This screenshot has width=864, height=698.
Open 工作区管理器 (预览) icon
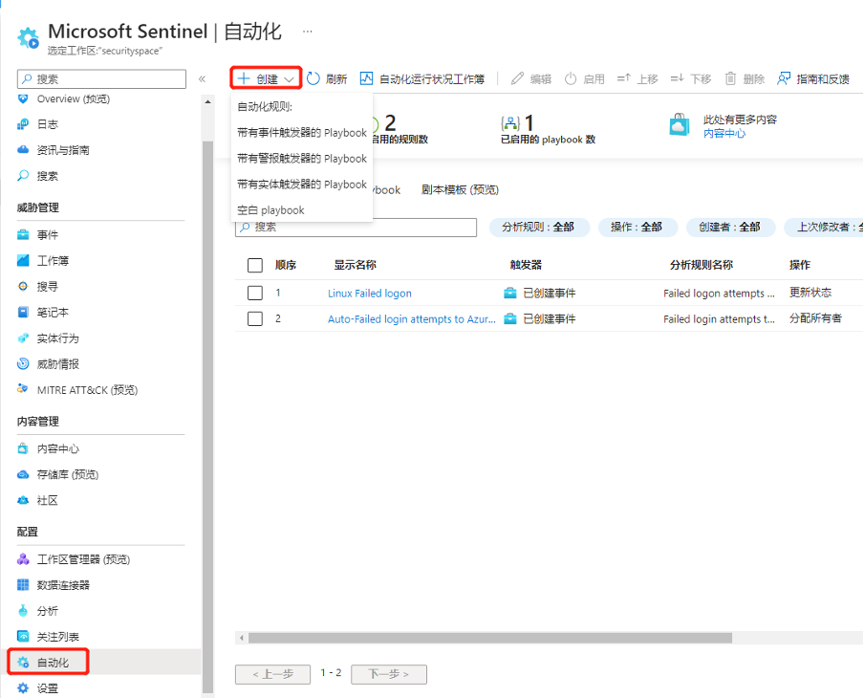23,559
